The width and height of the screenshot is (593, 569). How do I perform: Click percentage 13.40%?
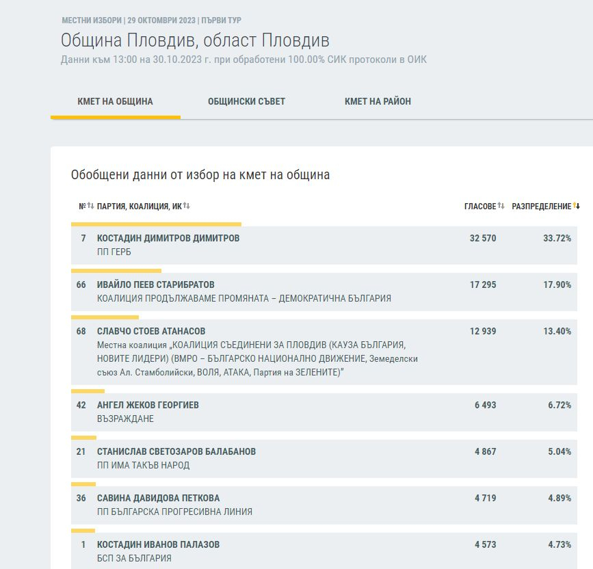click(x=557, y=331)
